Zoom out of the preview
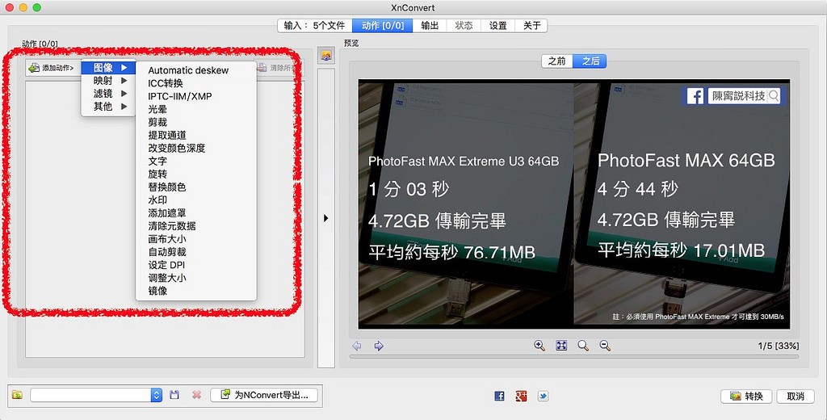The width and height of the screenshot is (827, 420). pos(605,346)
